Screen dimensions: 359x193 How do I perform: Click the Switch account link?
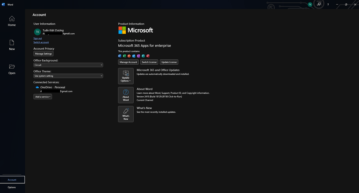pyautogui.click(x=41, y=42)
